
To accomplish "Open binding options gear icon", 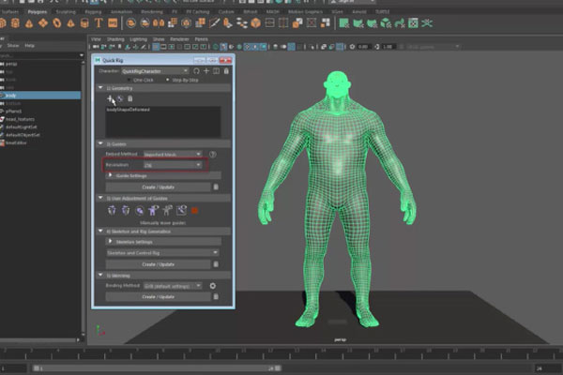I will (213, 285).
